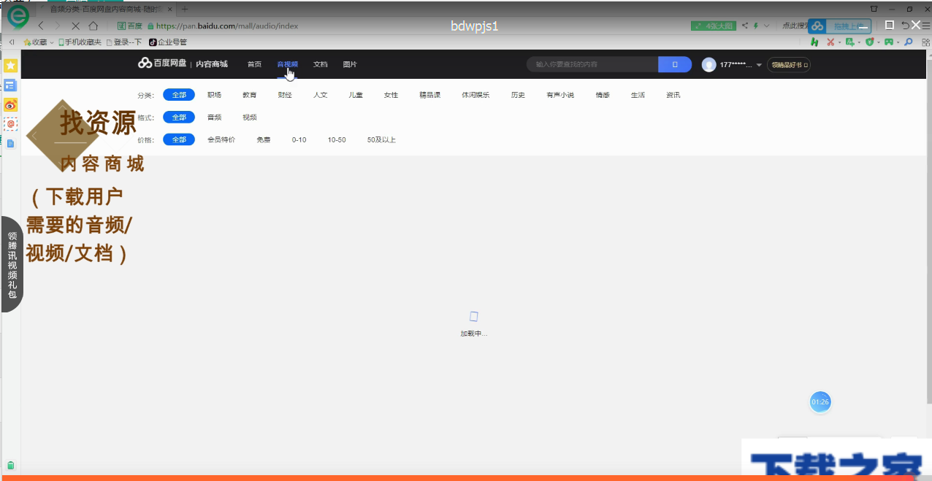Click the Baidu Netdisk upload cloud icon
932x481 pixels.
pyautogui.click(x=817, y=26)
